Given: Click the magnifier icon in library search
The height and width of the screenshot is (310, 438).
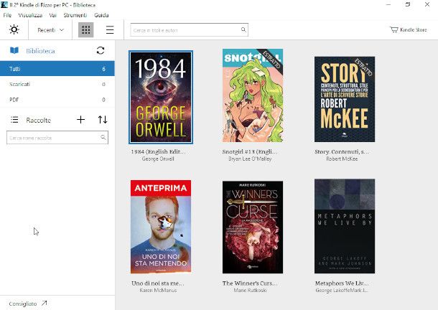Looking at the screenshot, I should tap(243, 29).
